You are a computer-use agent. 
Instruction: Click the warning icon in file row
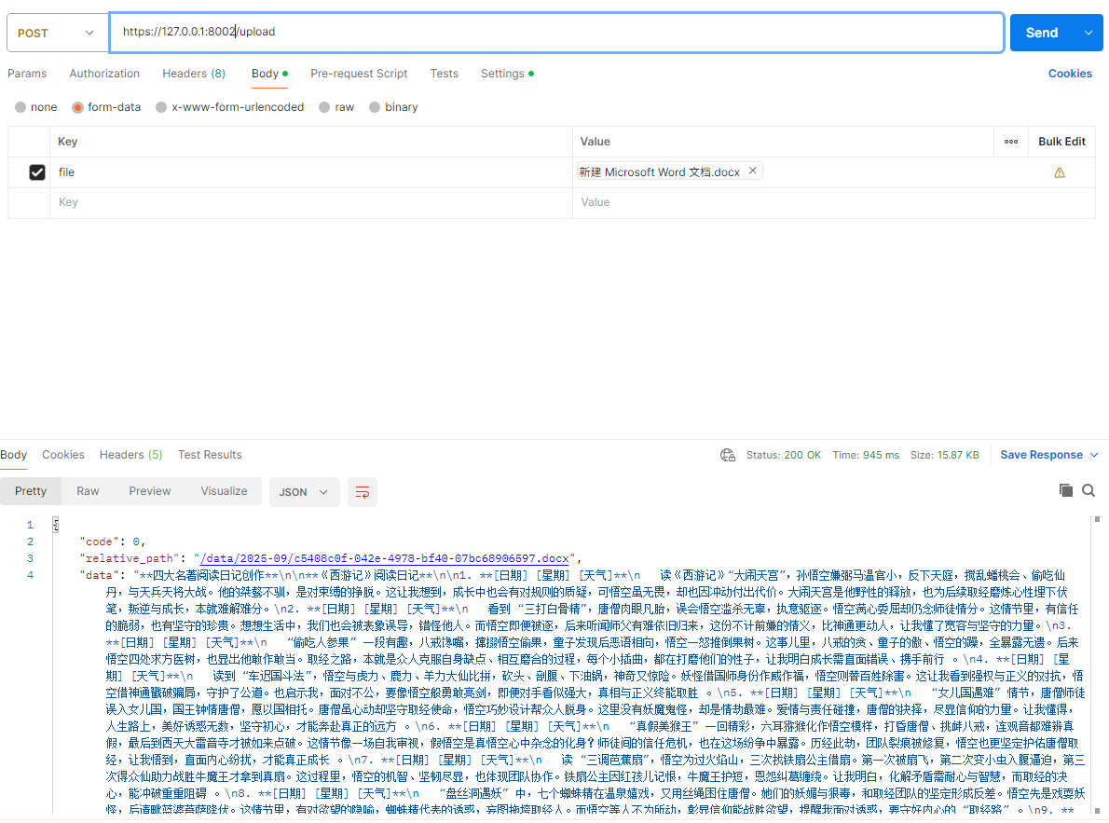click(x=1061, y=171)
